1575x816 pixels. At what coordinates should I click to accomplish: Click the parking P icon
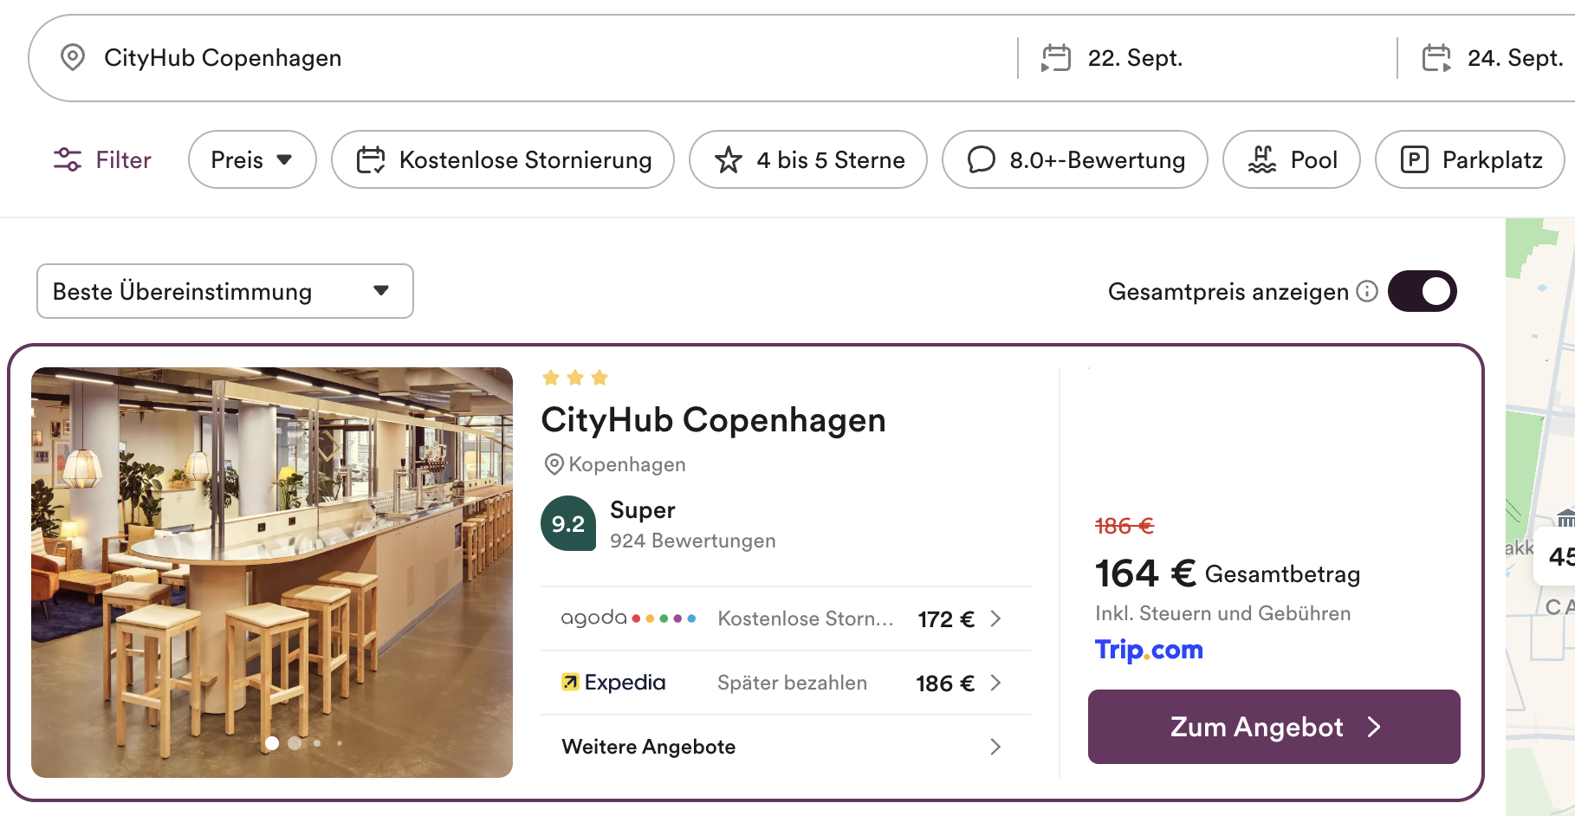click(1414, 159)
